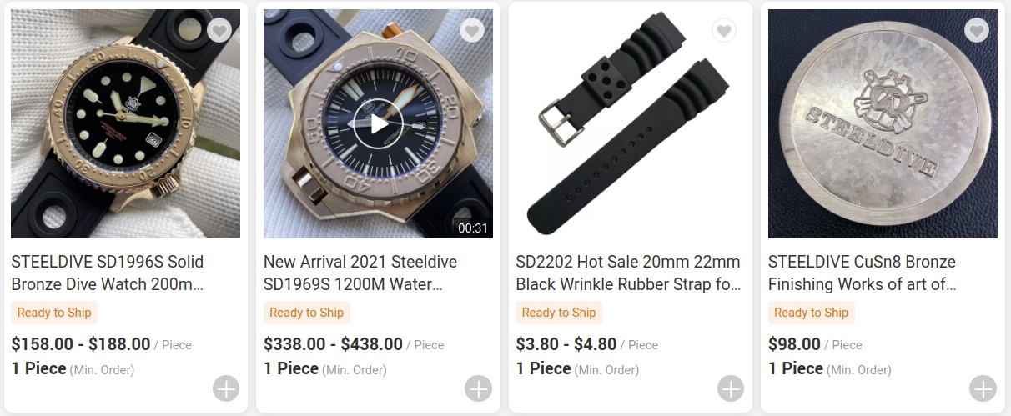
Task: Click the $98.00 price of bronze coin
Action: (794, 344)
